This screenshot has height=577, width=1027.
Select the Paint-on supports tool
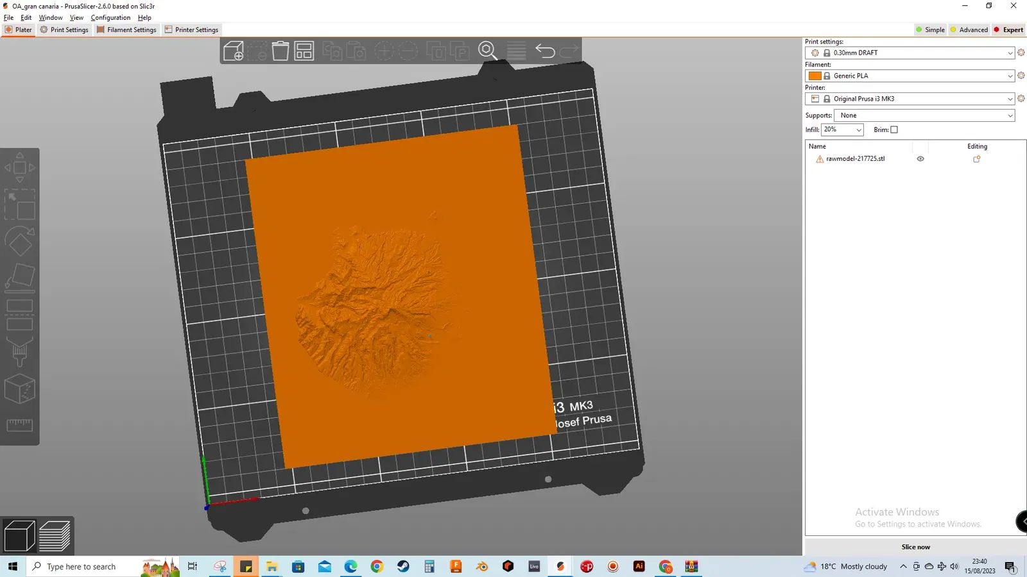pyautogui.click(x=20, y=352)
